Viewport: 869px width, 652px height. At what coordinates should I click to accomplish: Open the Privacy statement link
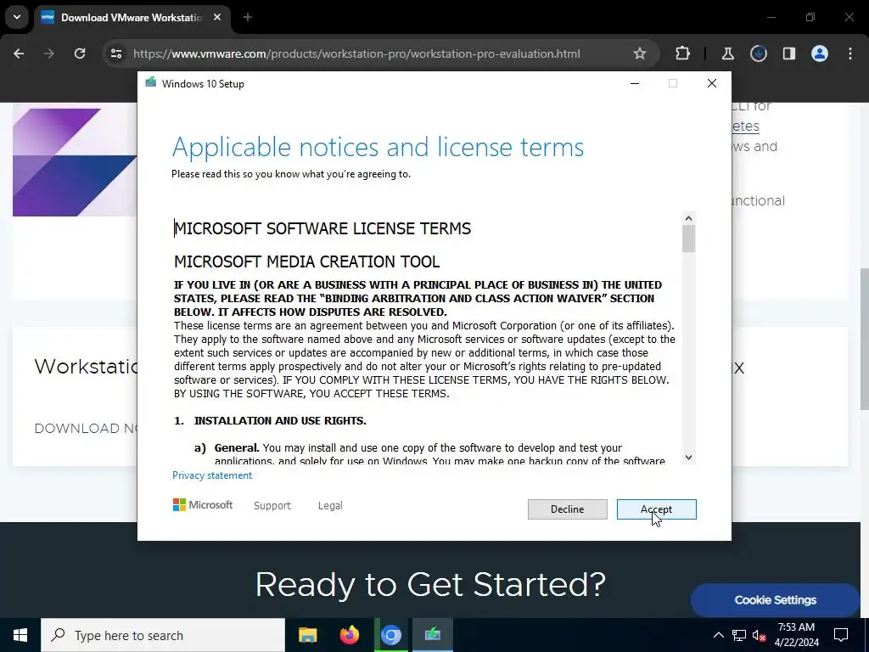pyautogui.click(x=211, y=475)
